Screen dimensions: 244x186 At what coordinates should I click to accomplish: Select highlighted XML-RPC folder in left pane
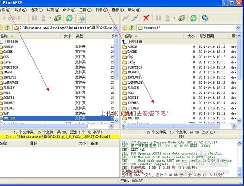tap(57, 118)
